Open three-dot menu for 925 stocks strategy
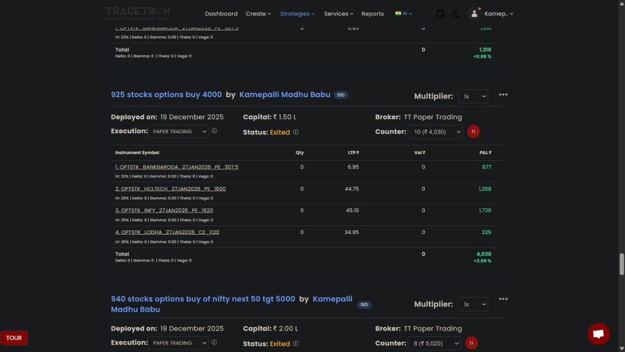This screenshot has height=352, width=625. click(503, 95)
